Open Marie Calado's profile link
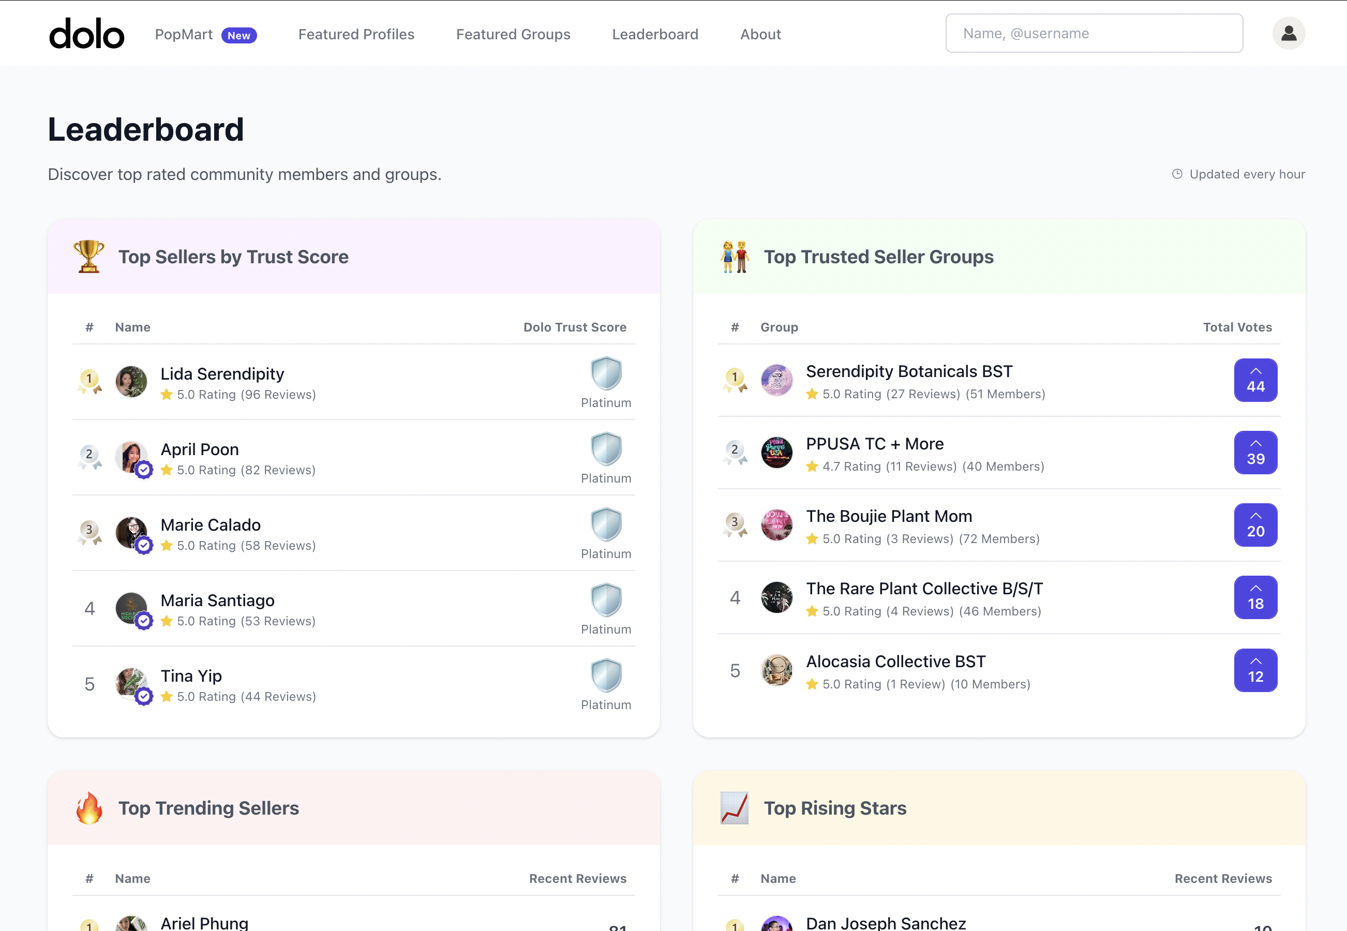Image resolution: width=1347 pixels, height=931 pixels. 210,525
